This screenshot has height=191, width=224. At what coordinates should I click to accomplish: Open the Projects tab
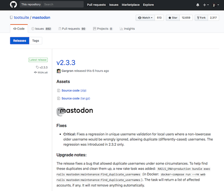[x=103, y=29]
